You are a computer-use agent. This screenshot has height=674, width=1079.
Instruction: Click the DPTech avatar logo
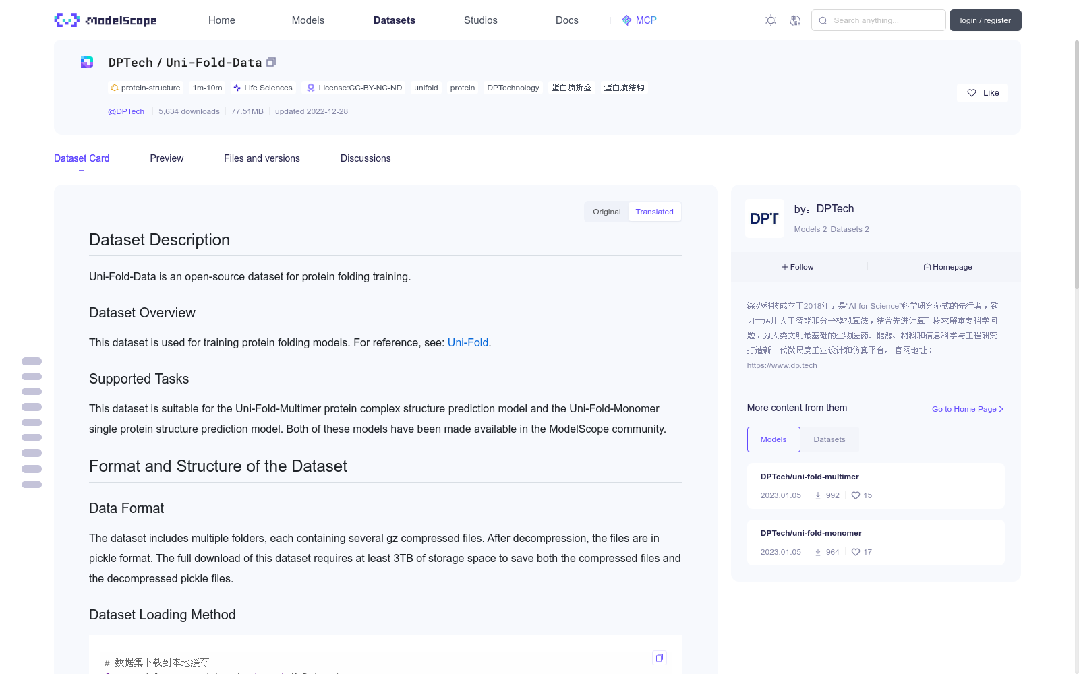[765, 218]
